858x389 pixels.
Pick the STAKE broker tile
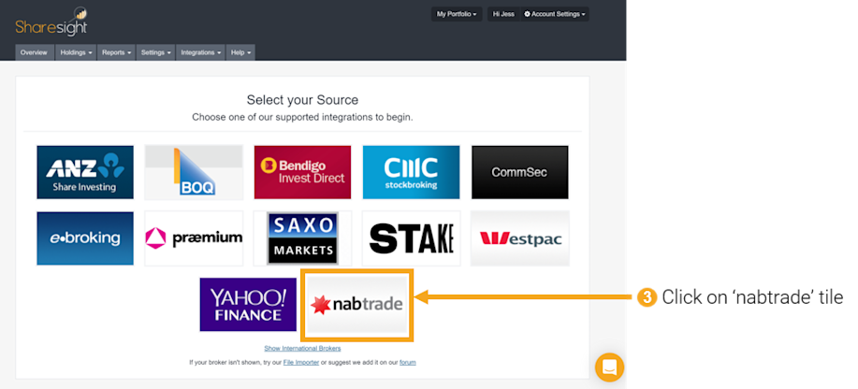411,238
